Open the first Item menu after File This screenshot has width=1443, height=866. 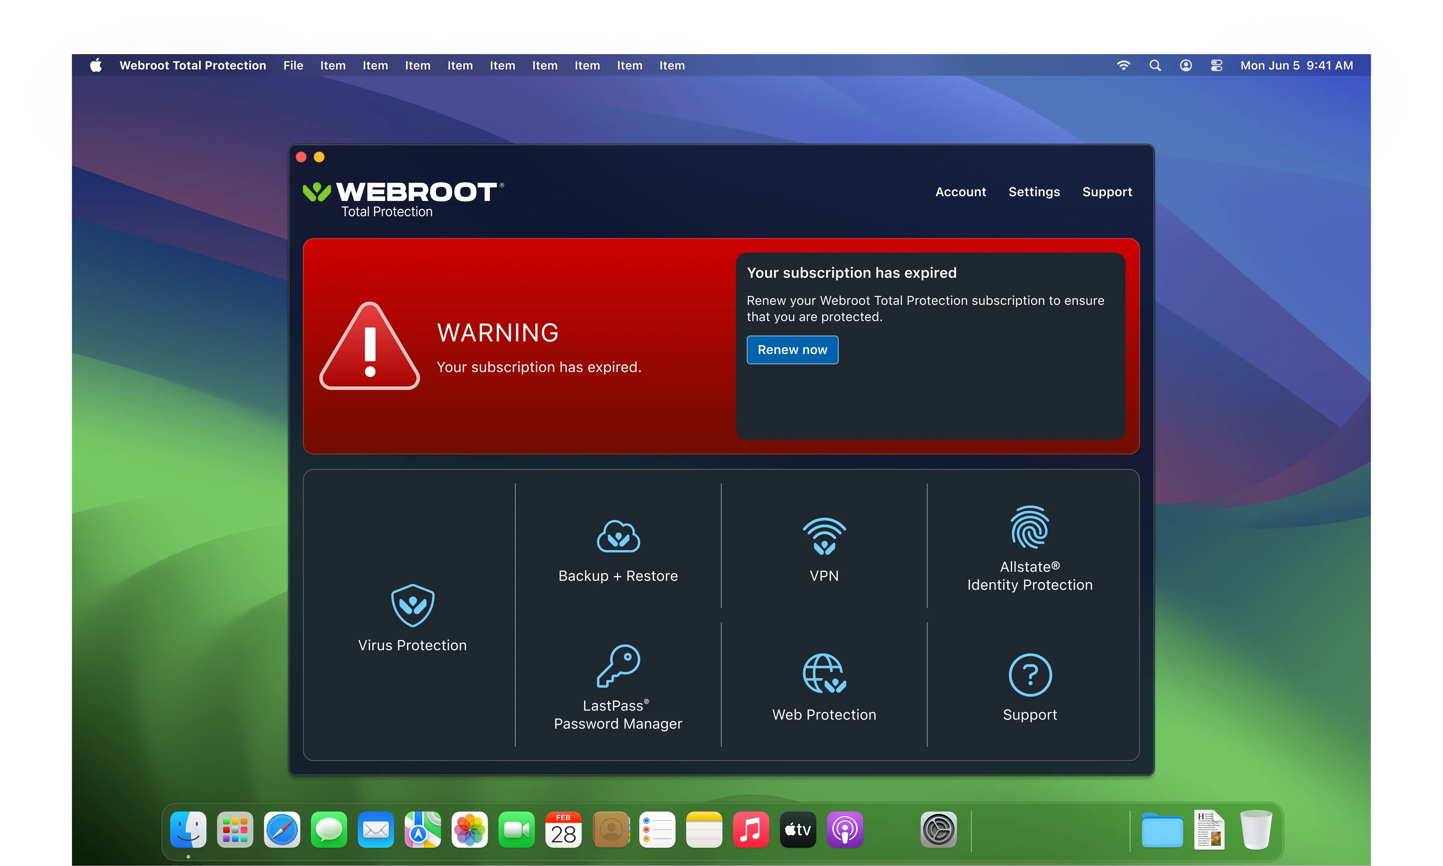click(333, 65)
